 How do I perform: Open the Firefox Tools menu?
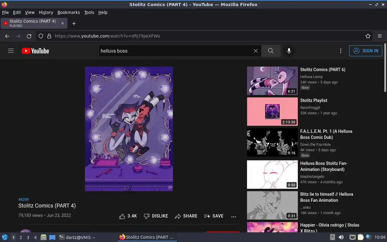[x=89, y=12]
